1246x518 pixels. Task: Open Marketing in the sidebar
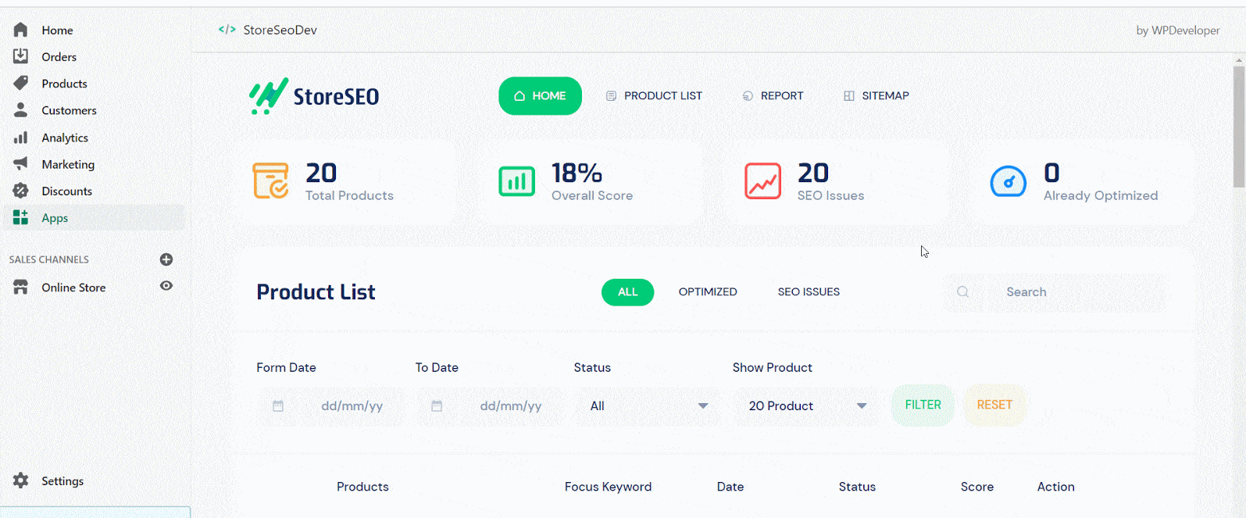[x=68, y=164]
